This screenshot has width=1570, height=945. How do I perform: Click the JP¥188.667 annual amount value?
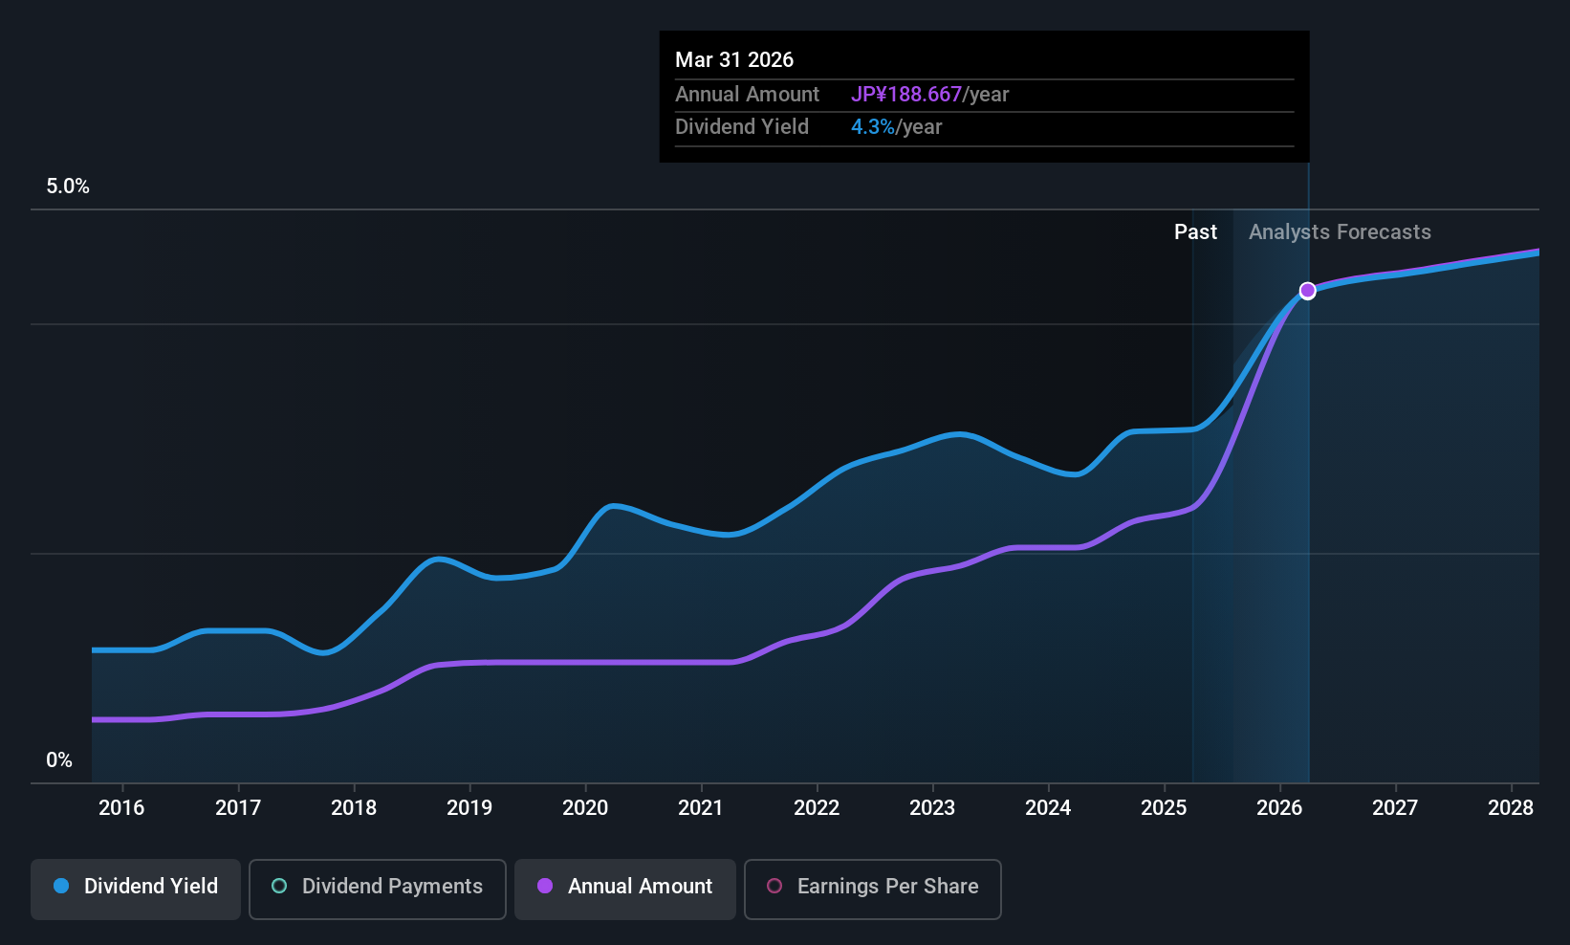pos(905,95)
